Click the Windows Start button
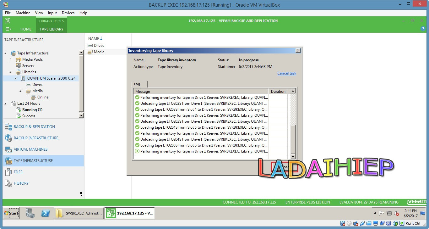The height and width of the screenshot is (229, 429). pos(11,213)
